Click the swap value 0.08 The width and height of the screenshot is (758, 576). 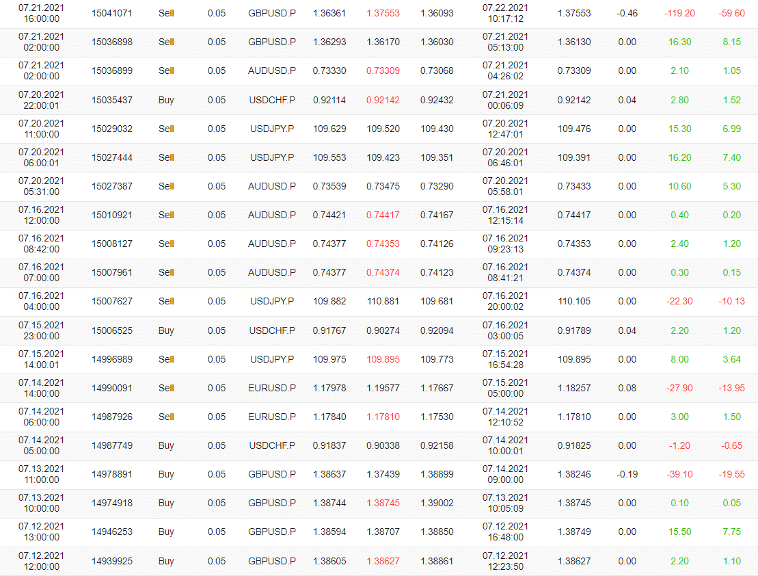click(627, 388)
